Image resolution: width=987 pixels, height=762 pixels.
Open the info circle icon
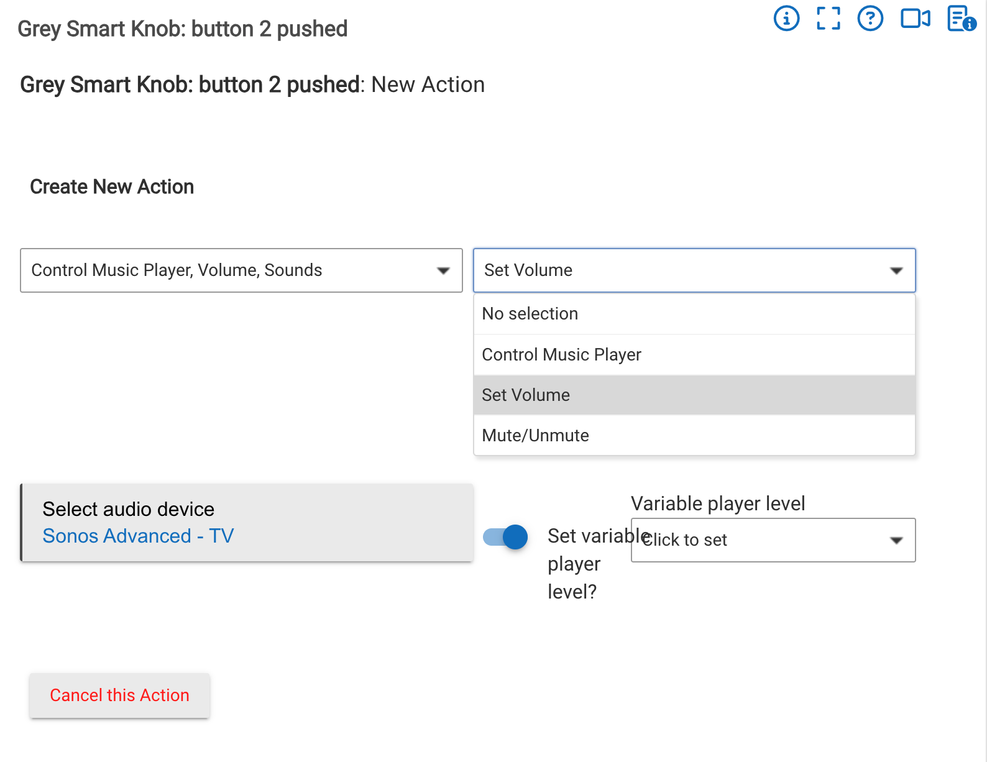(x=786, y=18)
